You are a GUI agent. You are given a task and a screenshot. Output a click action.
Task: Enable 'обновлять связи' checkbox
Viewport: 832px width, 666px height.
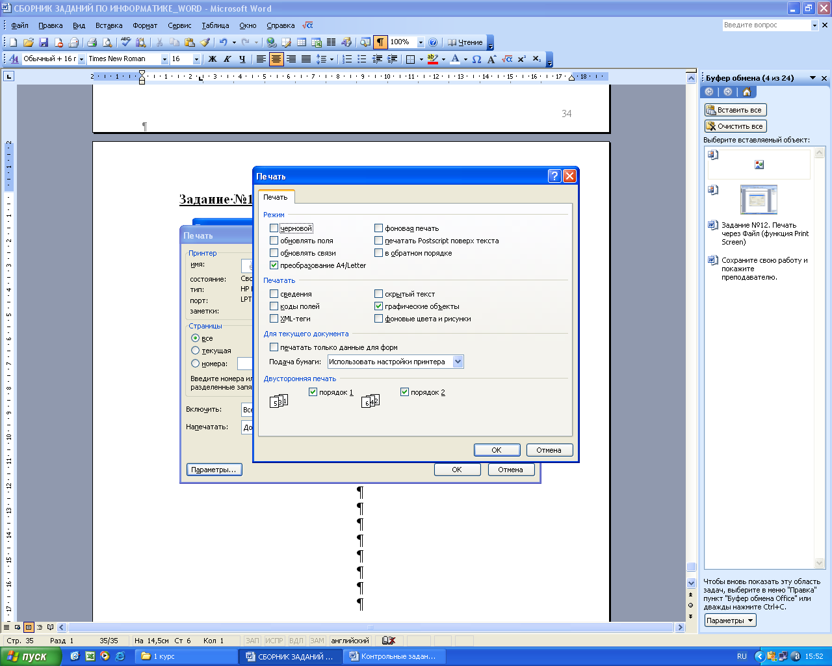[274, 253]
